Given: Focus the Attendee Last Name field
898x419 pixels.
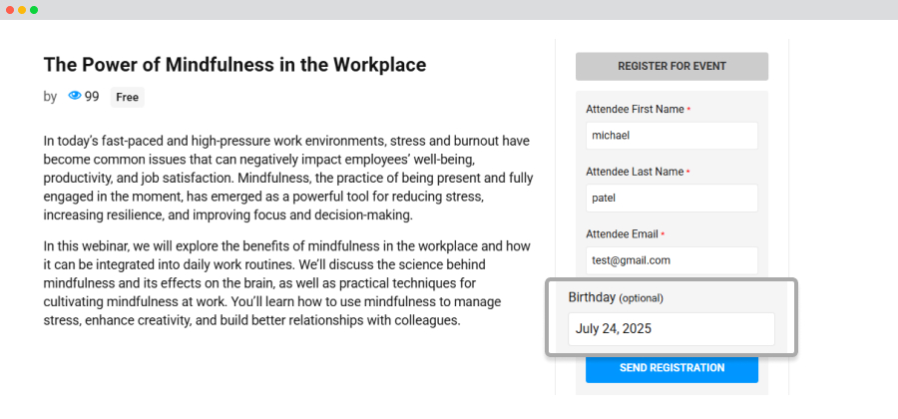Looking at the screenshot, I should (672, 199).
